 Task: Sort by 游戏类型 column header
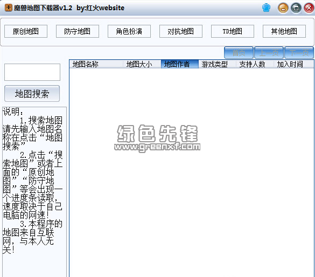coord(217,64)
